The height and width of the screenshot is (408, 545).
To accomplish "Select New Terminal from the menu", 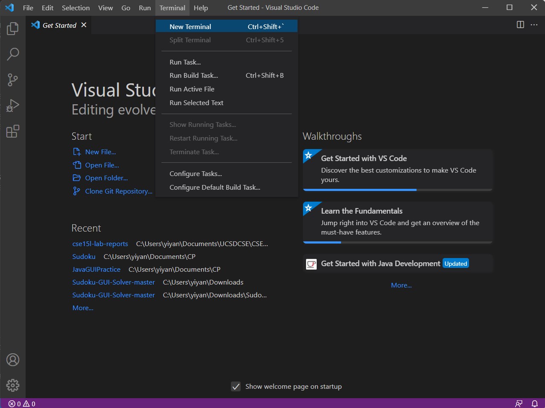I will pos(190,26).
